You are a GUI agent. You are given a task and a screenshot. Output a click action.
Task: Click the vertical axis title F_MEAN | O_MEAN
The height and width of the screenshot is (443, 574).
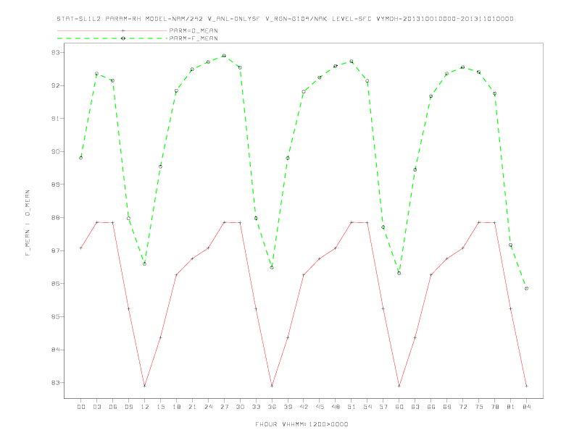(x=28, y=223)
